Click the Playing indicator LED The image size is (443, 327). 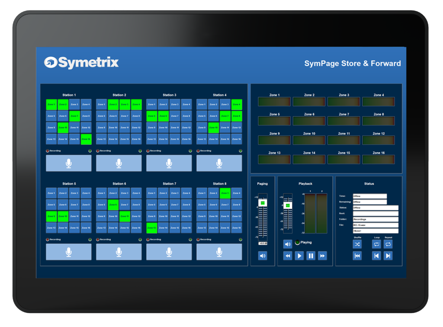[297, 242]
